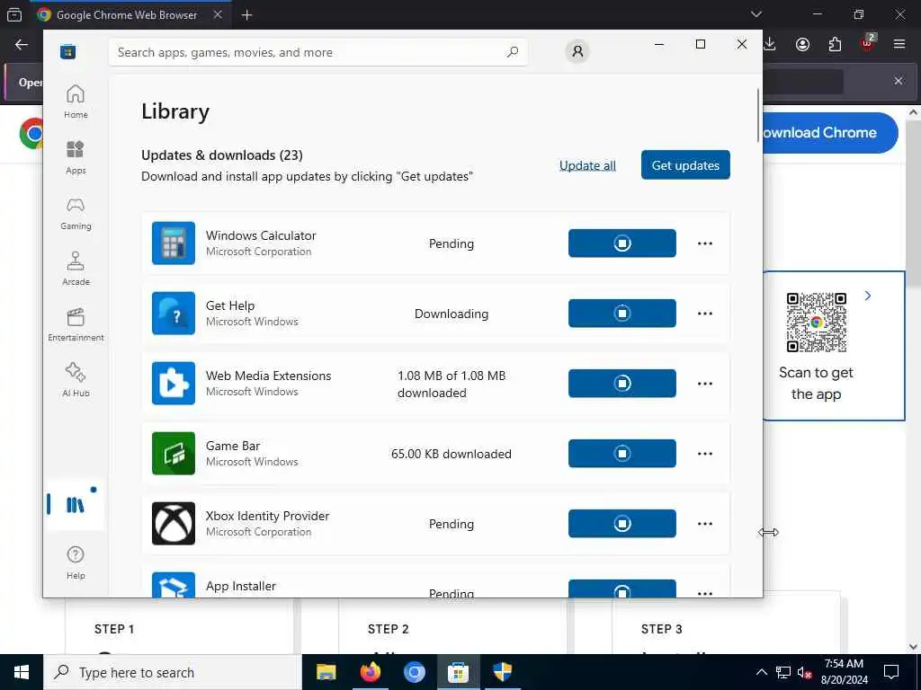The height and width of the screenshot is (690, 921).
Task: Click the uBlock extension icon with badge
Action: click(x=867, y=43)
